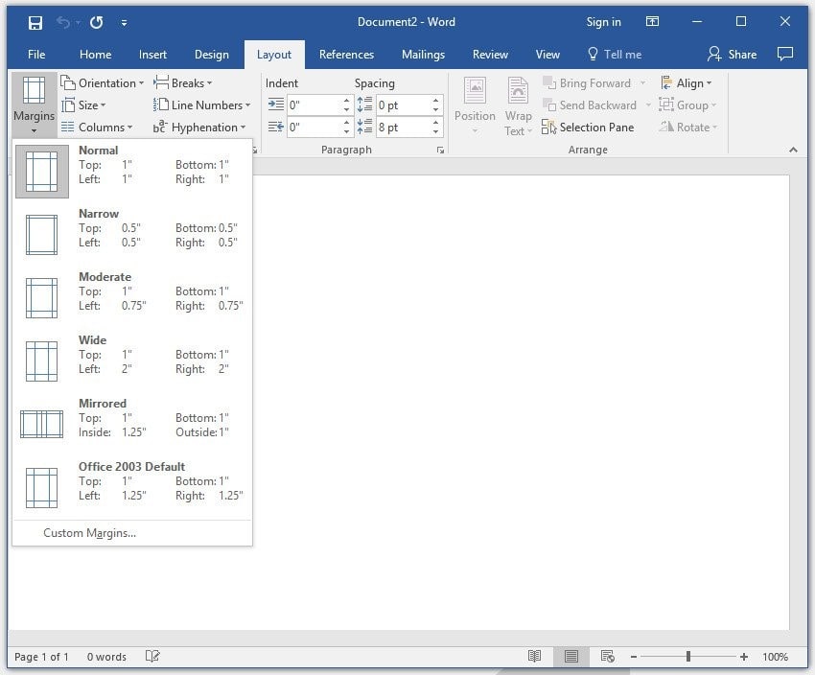Expand the Hyphenation dropdown
The height and width of the screenshot is (675, 815).
click(x=199, y=128)
